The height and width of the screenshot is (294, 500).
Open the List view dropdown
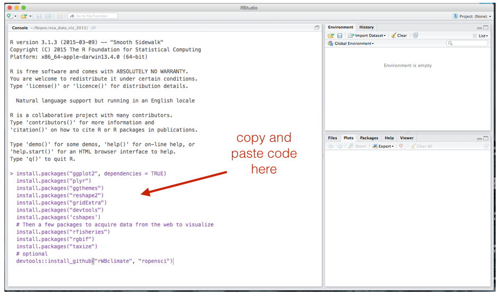pos(480,35)
